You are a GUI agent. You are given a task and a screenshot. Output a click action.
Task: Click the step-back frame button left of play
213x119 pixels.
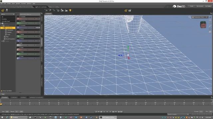click(104, 112)
